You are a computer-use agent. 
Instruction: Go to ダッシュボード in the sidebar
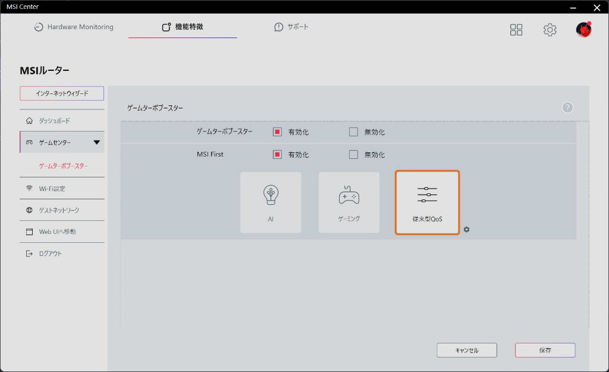[x=55, y=121]
